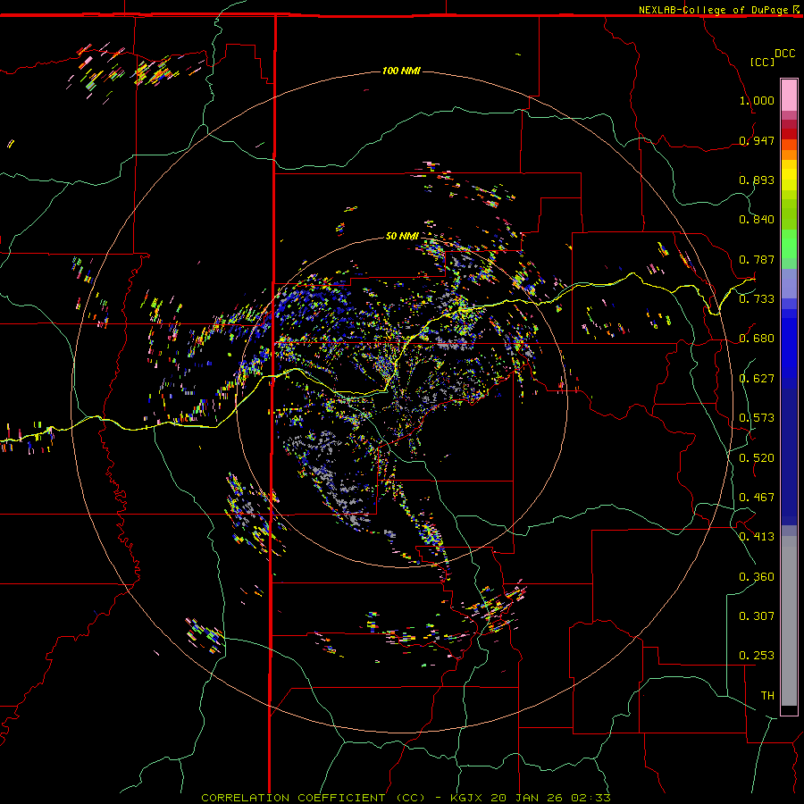804x804 pixels.
Task: Click the 0.893 scale value
Action: (757, 180)
